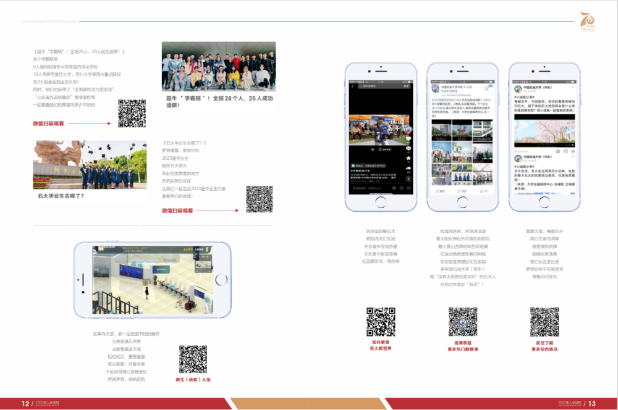618x410 pixels.
Task: Tap the back arrow in the Douyin phone screen
Action: coord(353,86)
